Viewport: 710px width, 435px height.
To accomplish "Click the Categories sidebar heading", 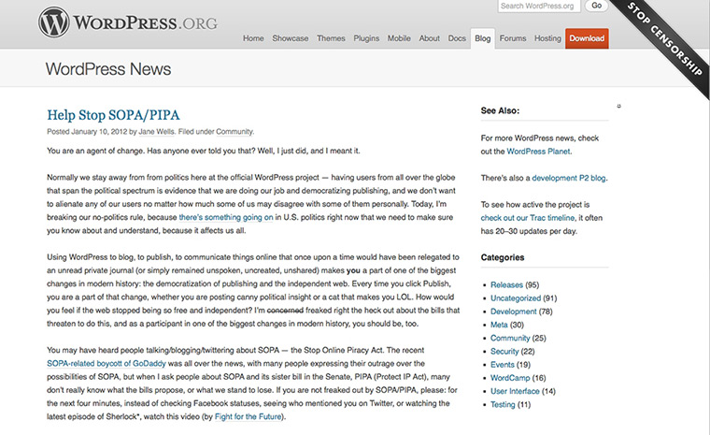I will pyautogui.click(x=503, y=257).
